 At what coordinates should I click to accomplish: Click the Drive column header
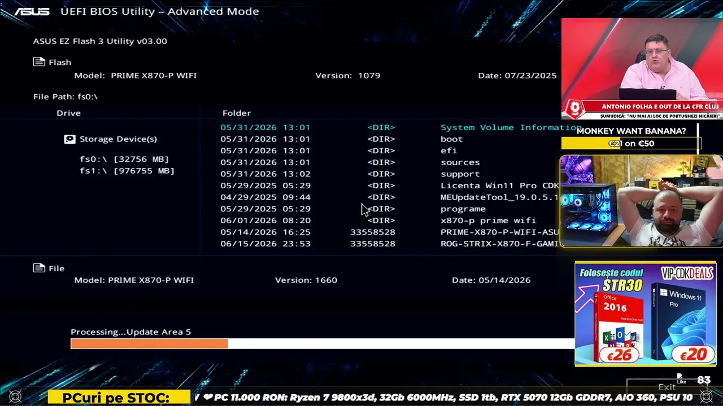click(68, 113)
